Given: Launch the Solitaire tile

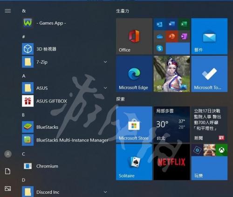Looking at the screenshot, I should pyautogui.click(x=134, y=162).
